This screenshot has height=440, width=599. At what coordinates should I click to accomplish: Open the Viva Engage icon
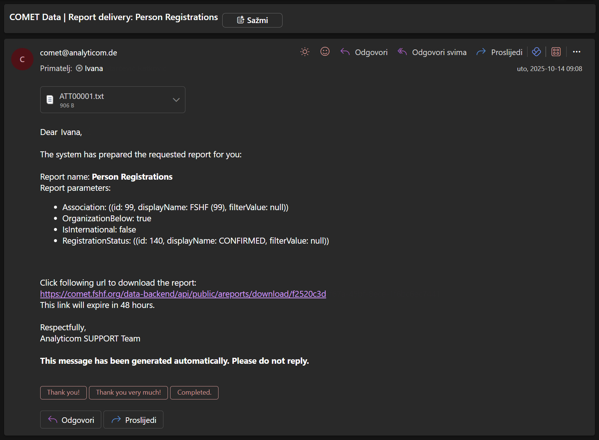[x=536, y=52]
